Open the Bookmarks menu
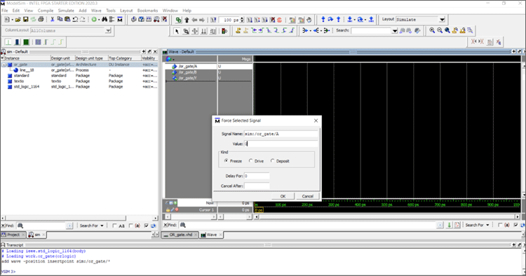The height and width of the screenshot is (276, 526). pyautogui.click(x=147, y=11)
